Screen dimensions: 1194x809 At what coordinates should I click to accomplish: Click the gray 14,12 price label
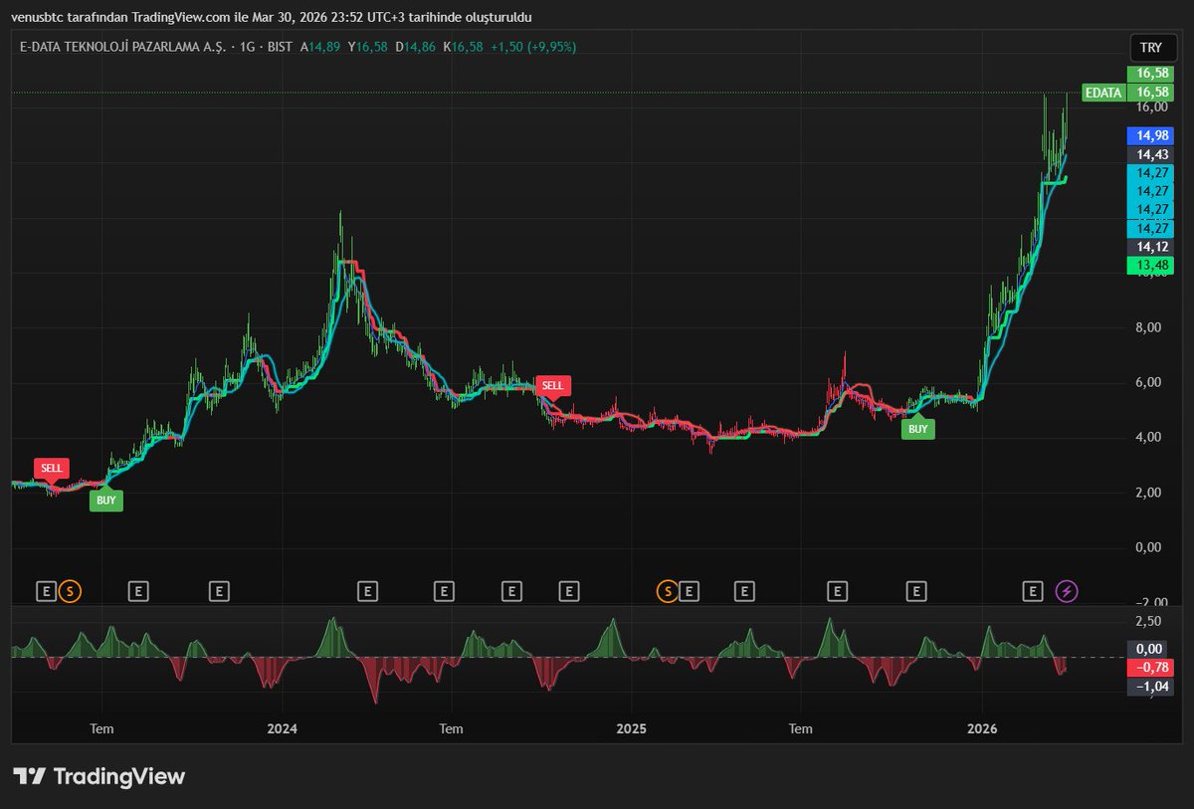(1151, 247)
